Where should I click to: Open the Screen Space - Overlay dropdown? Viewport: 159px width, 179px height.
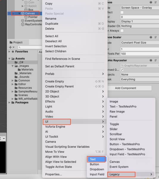[140, 8]
